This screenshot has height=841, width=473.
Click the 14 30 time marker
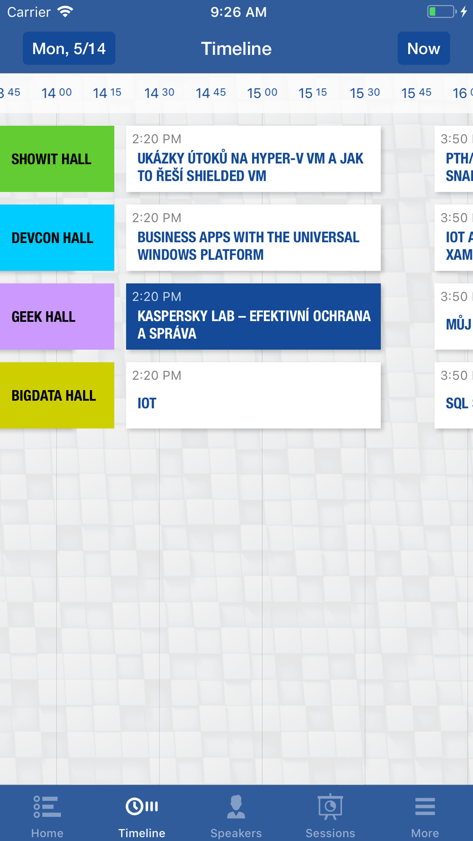159,93
